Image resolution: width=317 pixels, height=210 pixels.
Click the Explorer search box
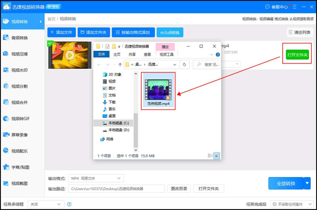pos(207,65)
